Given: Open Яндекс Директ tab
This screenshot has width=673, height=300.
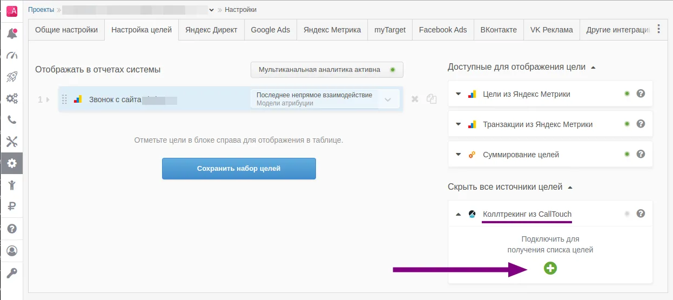Looking at the screenshot, I should point(211,30).
